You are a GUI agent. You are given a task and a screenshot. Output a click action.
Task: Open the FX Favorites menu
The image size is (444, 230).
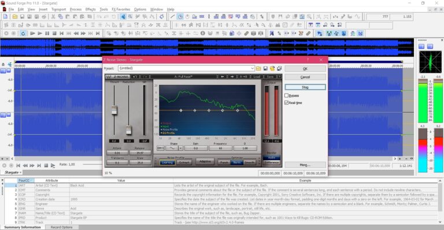tap(121, 9)
